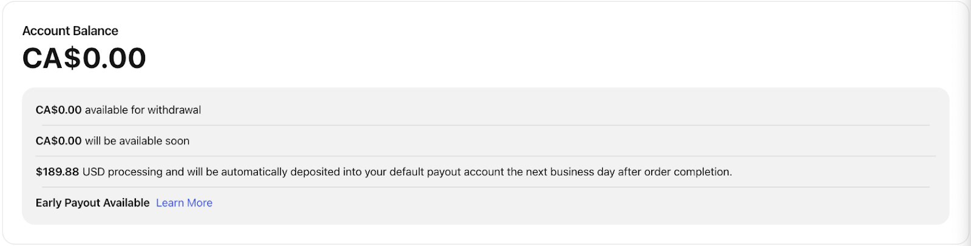Click the Early Payout Available label

tap(92, 203)
